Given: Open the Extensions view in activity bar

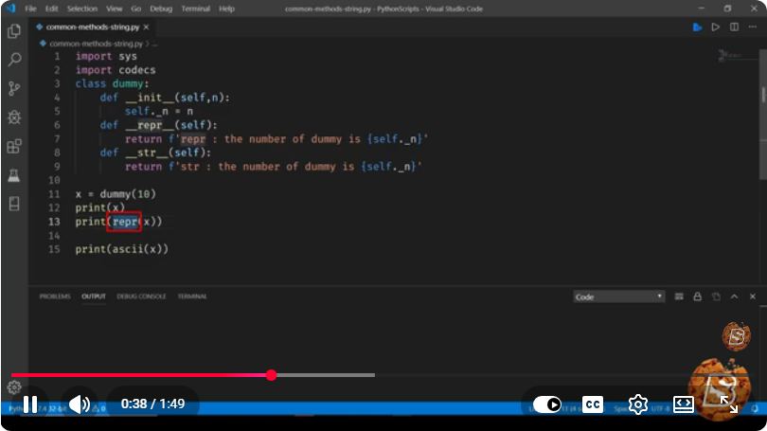Looking at the screenshot, I should 14,146.
